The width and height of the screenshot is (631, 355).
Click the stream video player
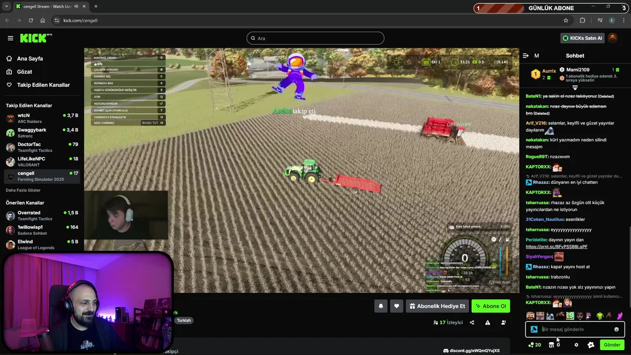301,171
